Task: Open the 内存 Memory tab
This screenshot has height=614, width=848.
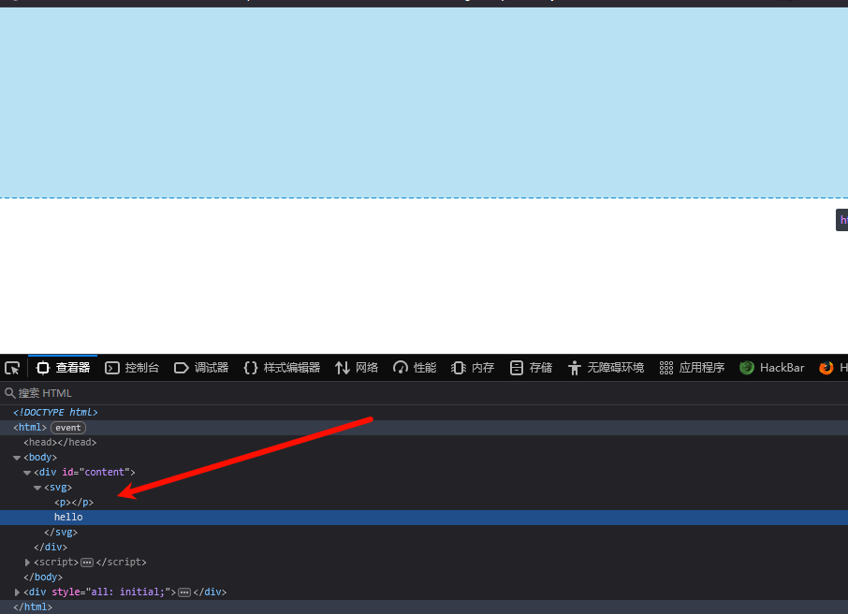Action: click(473, 368)
